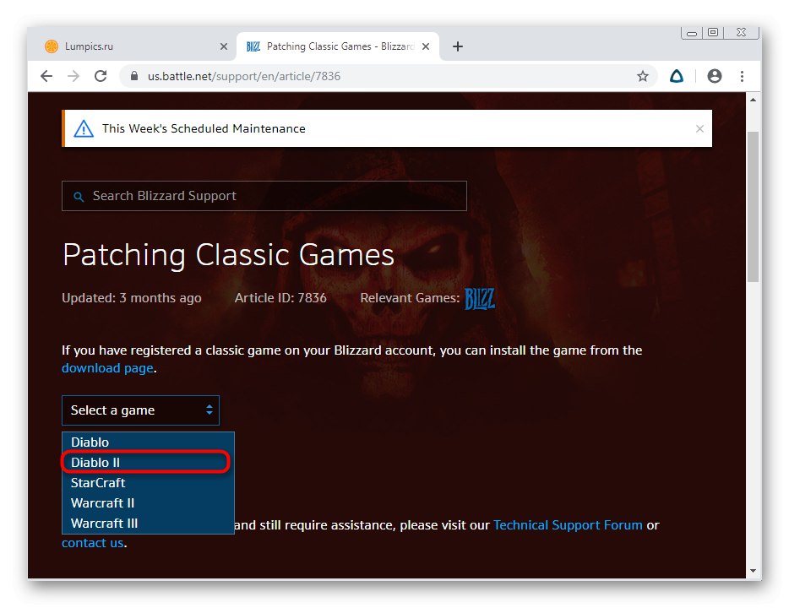
Task: Click the Blizzard favicon on the active tab
Action: (253, 46)
